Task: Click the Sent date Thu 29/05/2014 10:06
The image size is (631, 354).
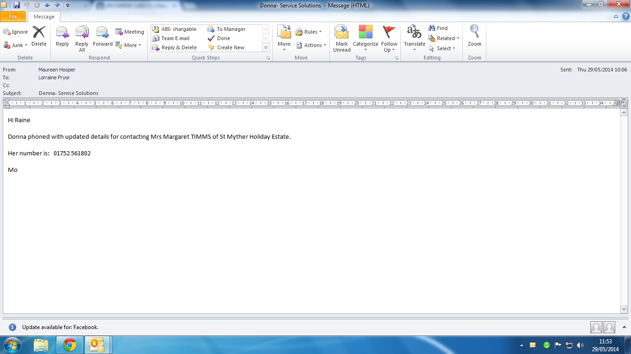Action: pyautogui.click(x=602, y=70)
